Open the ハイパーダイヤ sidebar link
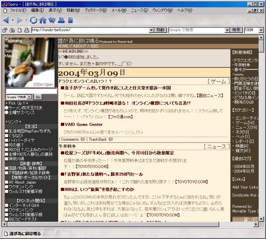Viewport: 266px width, 239px height. point(22,140)
